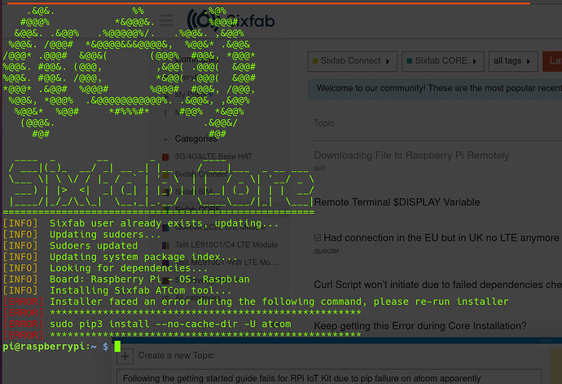This screenshot has height=384, width=562.
Task: Click the Welcome to our community banner
Action: click(435, 89)
